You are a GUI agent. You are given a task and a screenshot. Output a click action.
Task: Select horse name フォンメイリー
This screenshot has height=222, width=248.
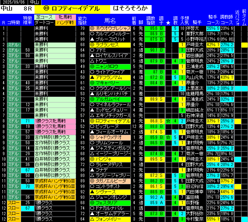(110, 219)
